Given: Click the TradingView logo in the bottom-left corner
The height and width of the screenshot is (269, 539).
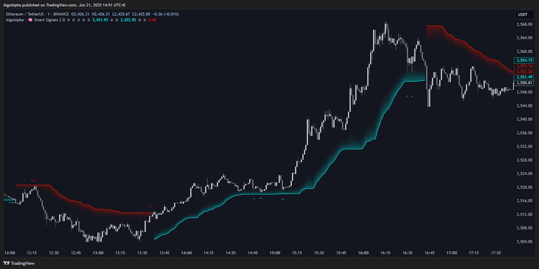Looking at the screenshot, I should point(19,263).
